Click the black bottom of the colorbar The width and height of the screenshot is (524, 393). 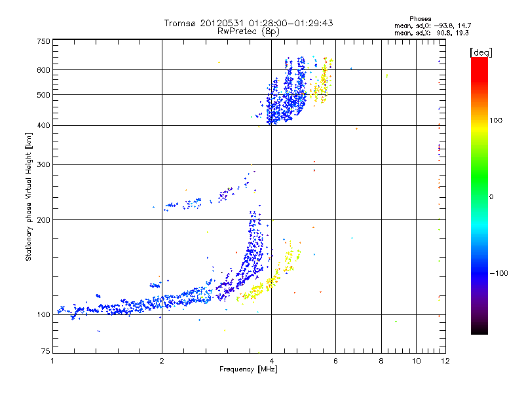pos(479,329)
